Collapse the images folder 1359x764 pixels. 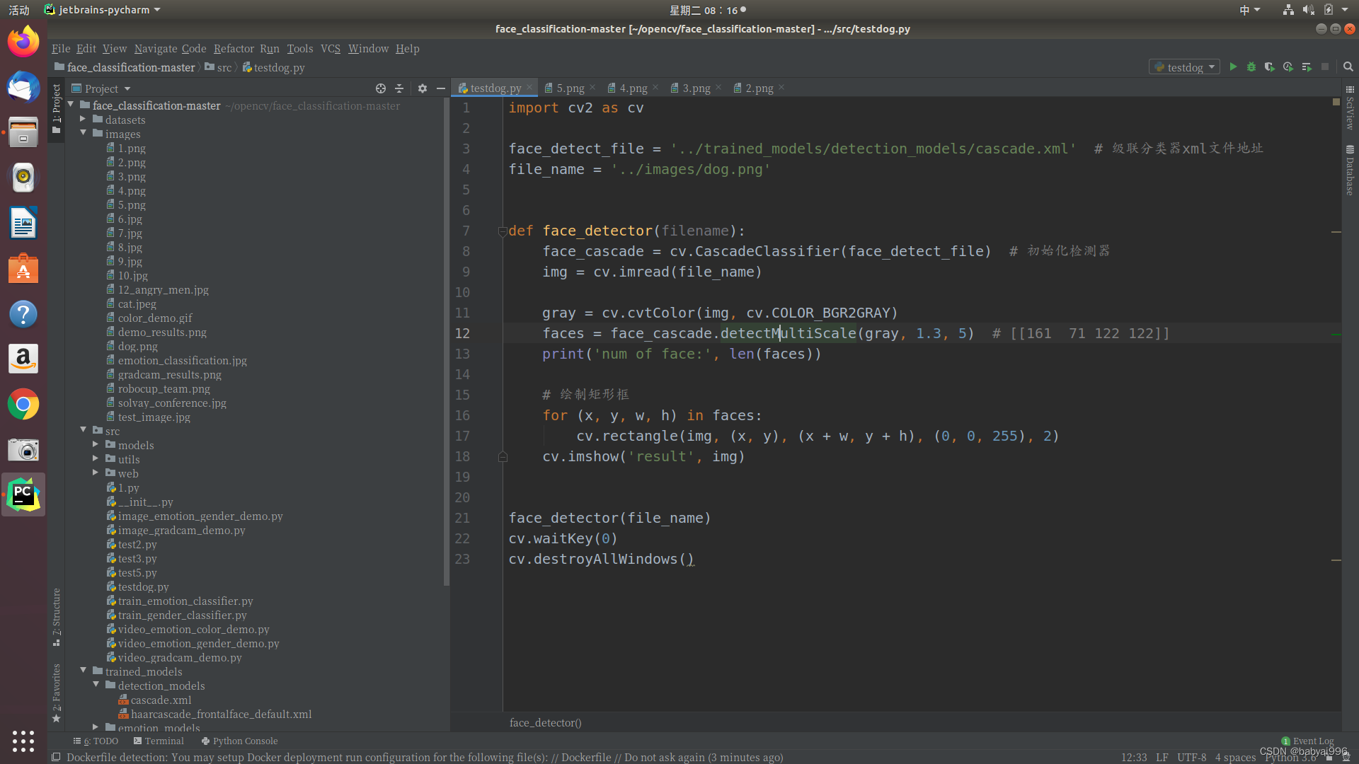click(x=83, y=133)
